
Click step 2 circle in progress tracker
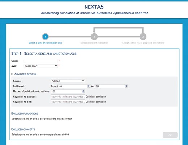pyautogui.click(x=94, y=37)
